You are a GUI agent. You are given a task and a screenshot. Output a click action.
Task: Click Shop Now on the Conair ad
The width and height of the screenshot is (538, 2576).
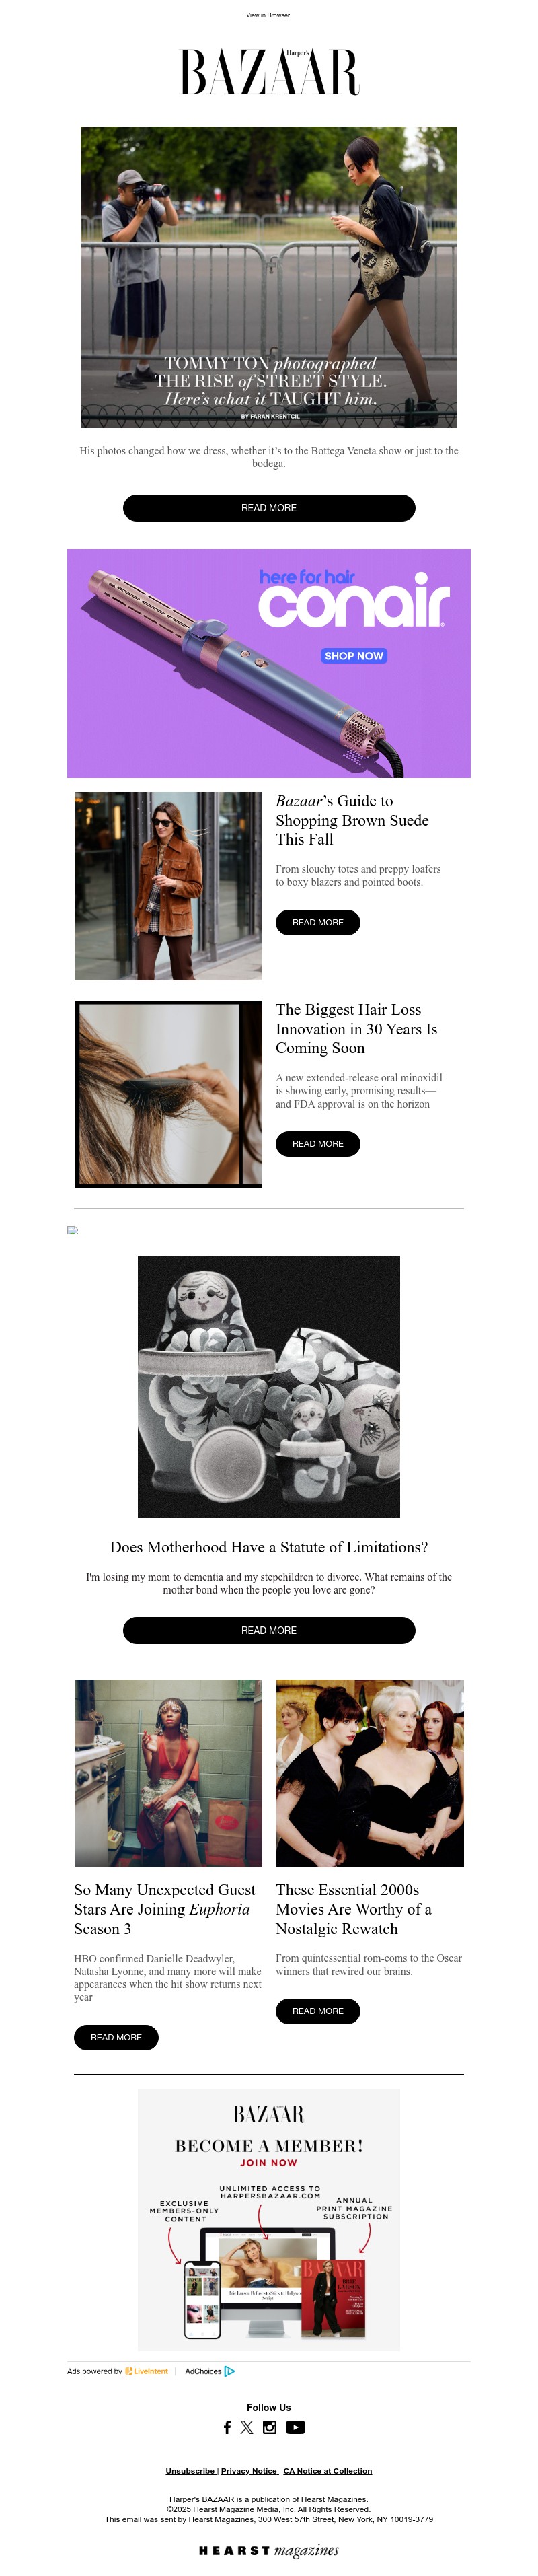point(354,656)
